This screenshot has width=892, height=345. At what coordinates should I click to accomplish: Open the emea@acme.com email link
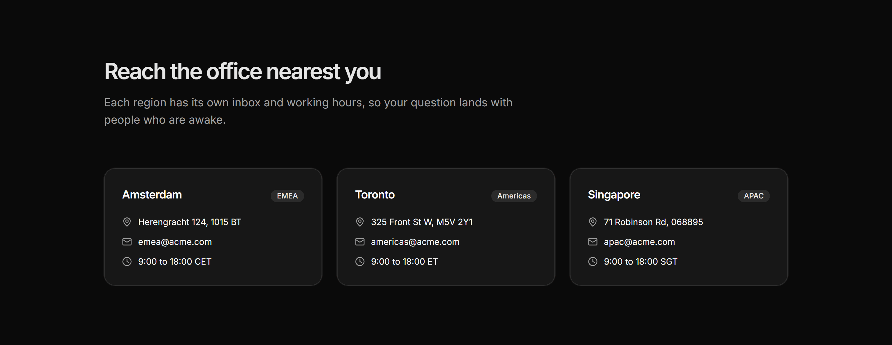175,242
